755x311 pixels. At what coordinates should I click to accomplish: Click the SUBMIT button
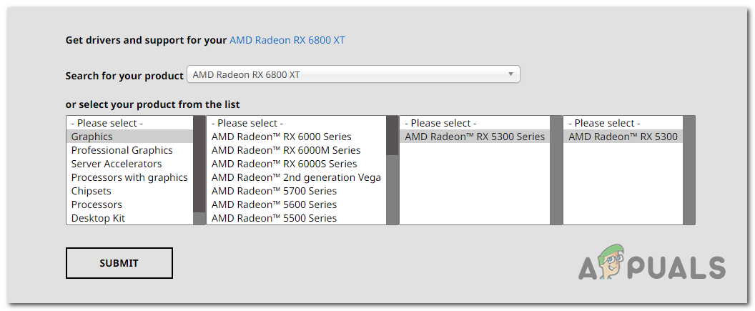(x=119, y=263)
